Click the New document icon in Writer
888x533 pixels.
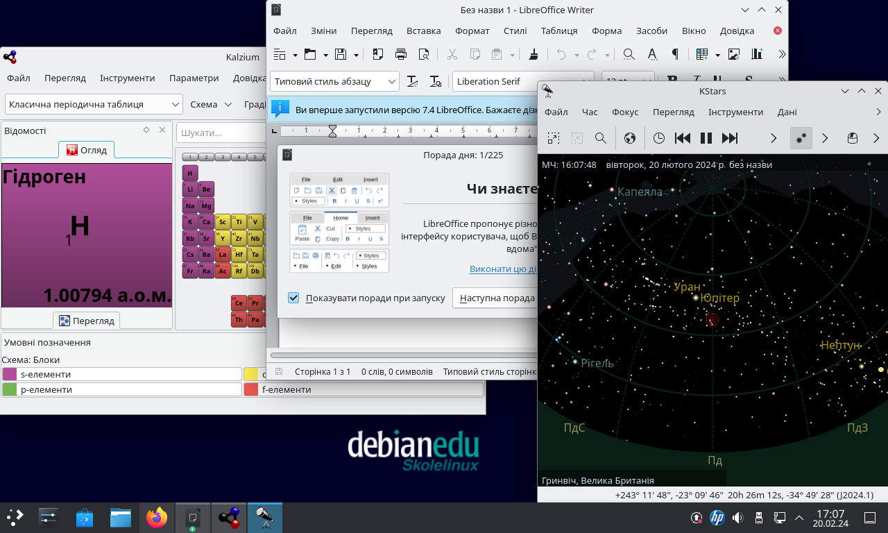pos(280,54)
